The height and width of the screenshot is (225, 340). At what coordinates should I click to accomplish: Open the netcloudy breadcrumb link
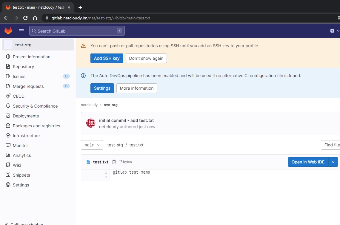(89, 105)
